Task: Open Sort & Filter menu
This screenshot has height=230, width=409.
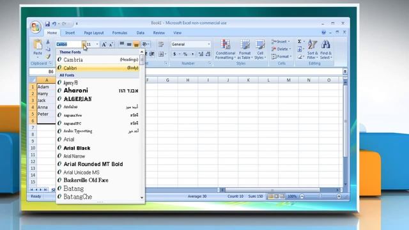Action: pyautogui.click(x=313, y=49)
